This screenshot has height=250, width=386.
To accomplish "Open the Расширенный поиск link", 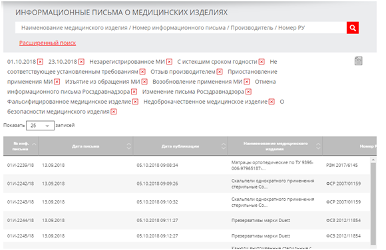I will click(x=47, y=43).
